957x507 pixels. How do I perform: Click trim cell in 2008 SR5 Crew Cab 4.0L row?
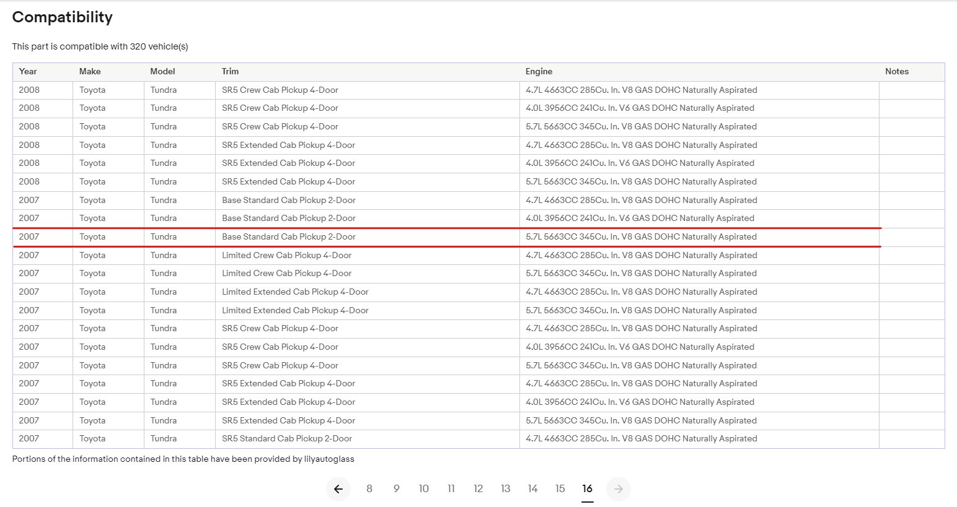click(368, 108)
